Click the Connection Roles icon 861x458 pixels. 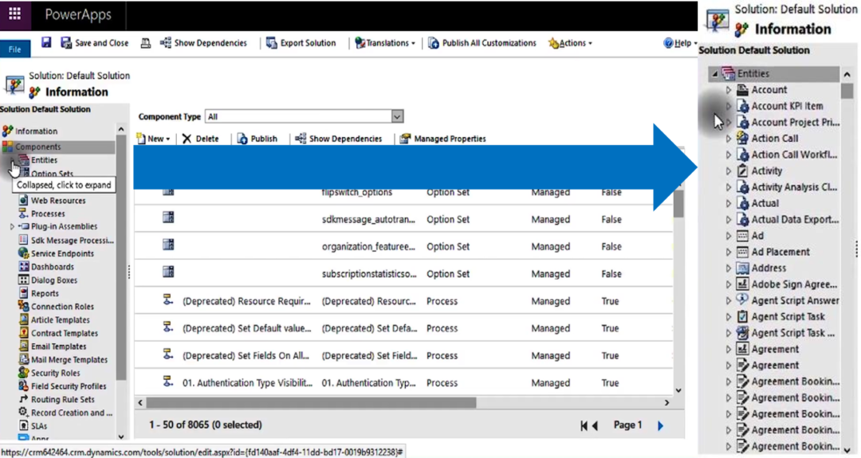pyautogui.click(x=23, y=306)
